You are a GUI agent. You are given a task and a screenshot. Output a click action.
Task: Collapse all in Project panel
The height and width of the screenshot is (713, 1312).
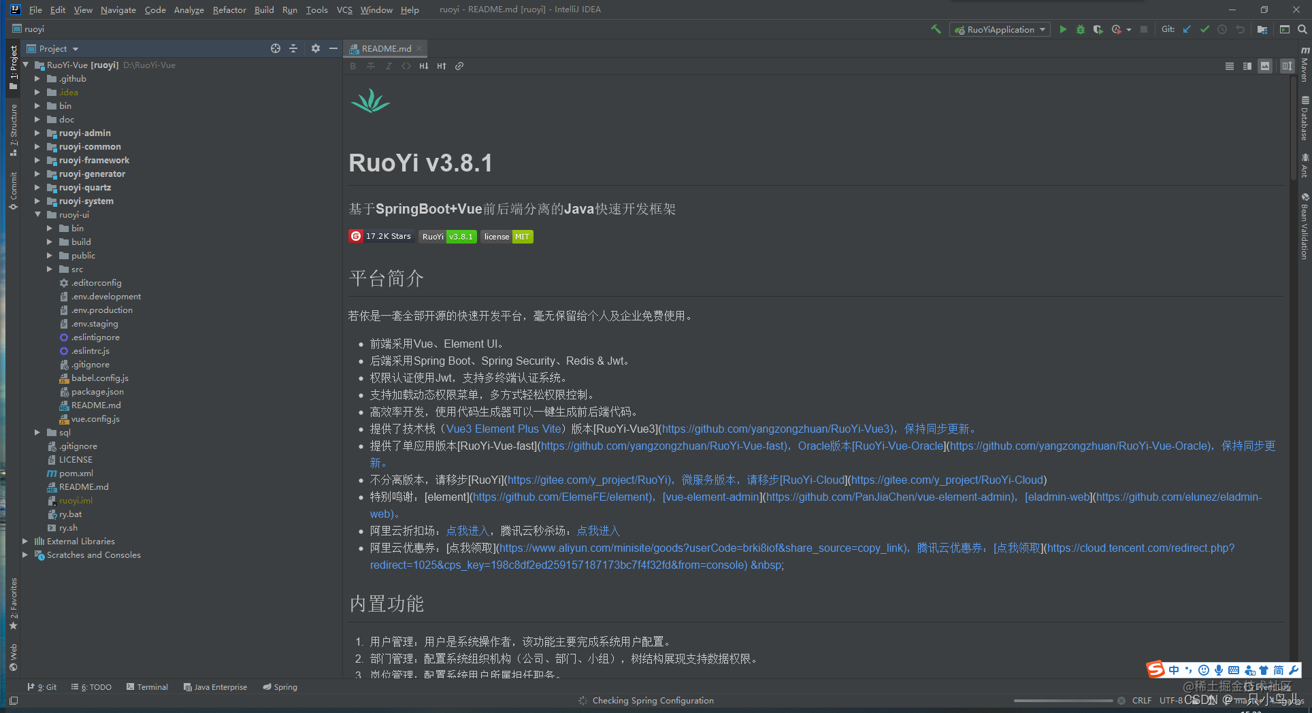[293, 48]
